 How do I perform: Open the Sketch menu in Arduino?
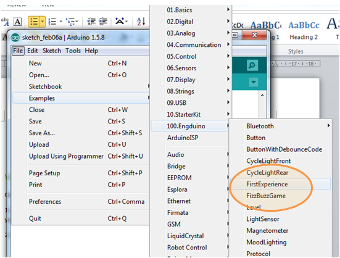[52, 51]
